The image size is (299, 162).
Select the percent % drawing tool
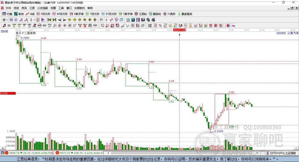coord(160,26)
